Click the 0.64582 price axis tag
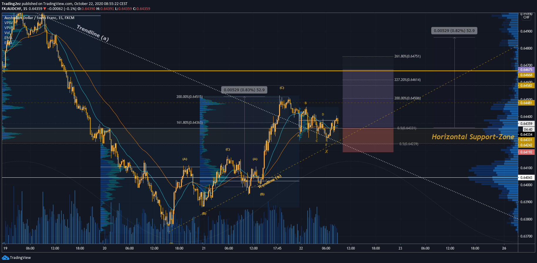The width and height of the screenshot is (537, 263). click(x=526, y=86)
